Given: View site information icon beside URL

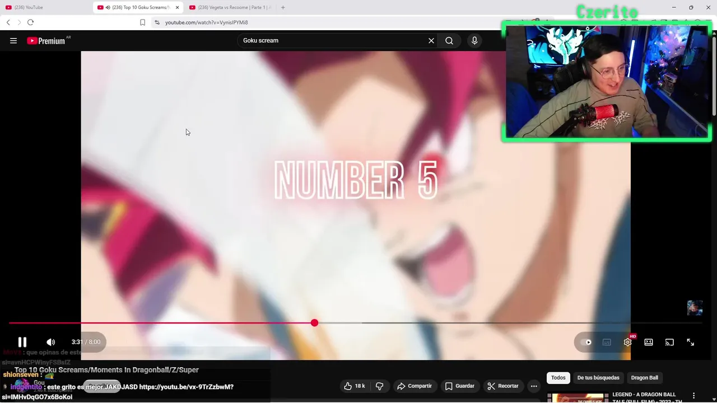Looking at the screenshot, I should click(x=157, y=22).
